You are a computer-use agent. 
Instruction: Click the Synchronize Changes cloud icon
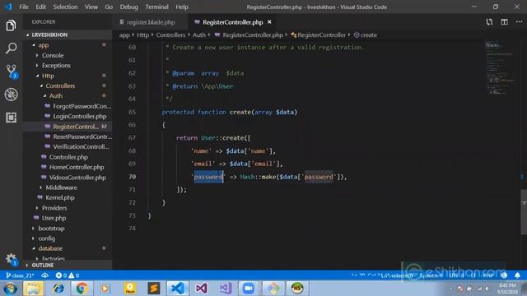[x=44, y=275]
